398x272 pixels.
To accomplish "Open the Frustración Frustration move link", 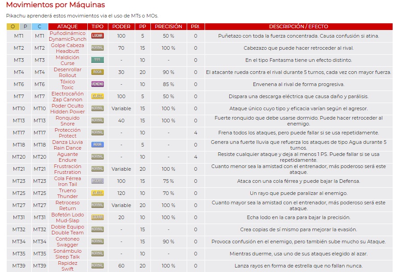I will pos(68,169).
